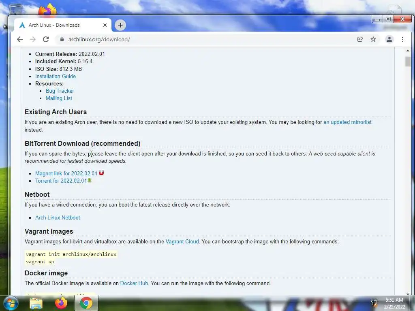Open the Docker Hub link

tap(134, 283)
